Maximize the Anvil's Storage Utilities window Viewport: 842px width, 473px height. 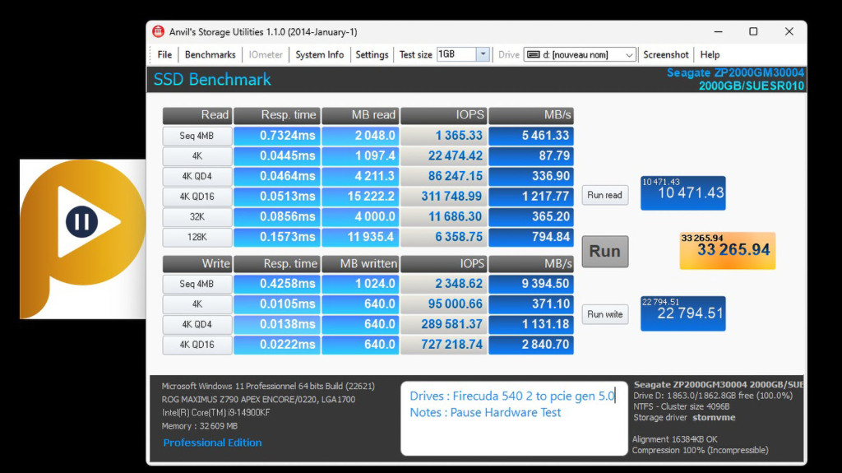753,32
